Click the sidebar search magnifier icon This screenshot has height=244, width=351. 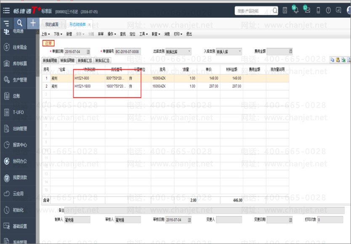click(x=20, y=23)
